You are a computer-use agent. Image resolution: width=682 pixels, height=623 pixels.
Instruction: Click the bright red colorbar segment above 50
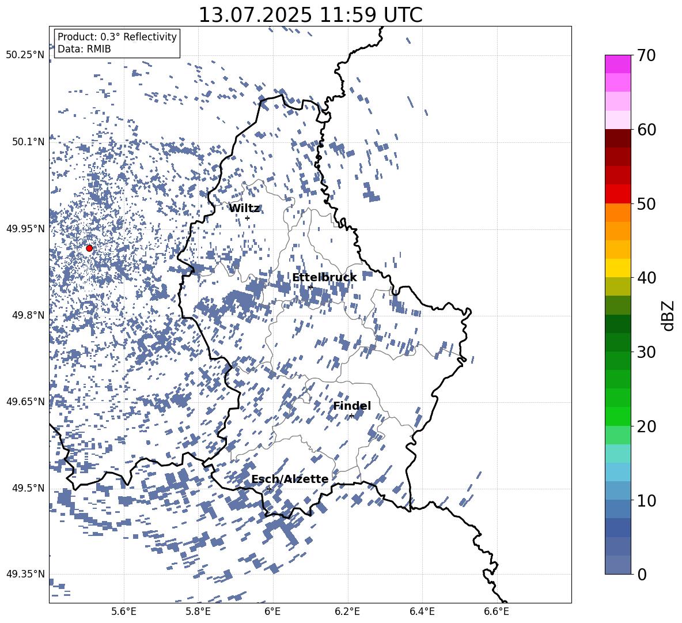click(x=617, y=194)
